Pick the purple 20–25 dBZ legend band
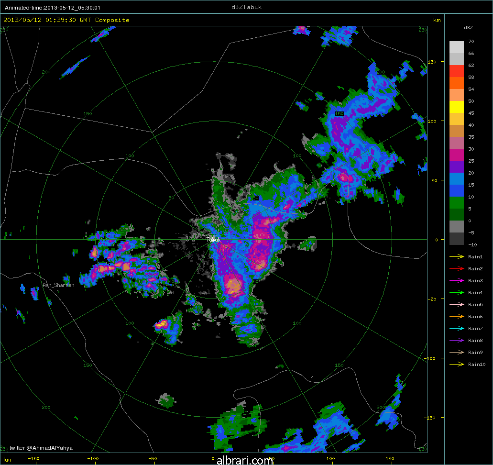The image size is (493, 465). [x=457, y=167]
